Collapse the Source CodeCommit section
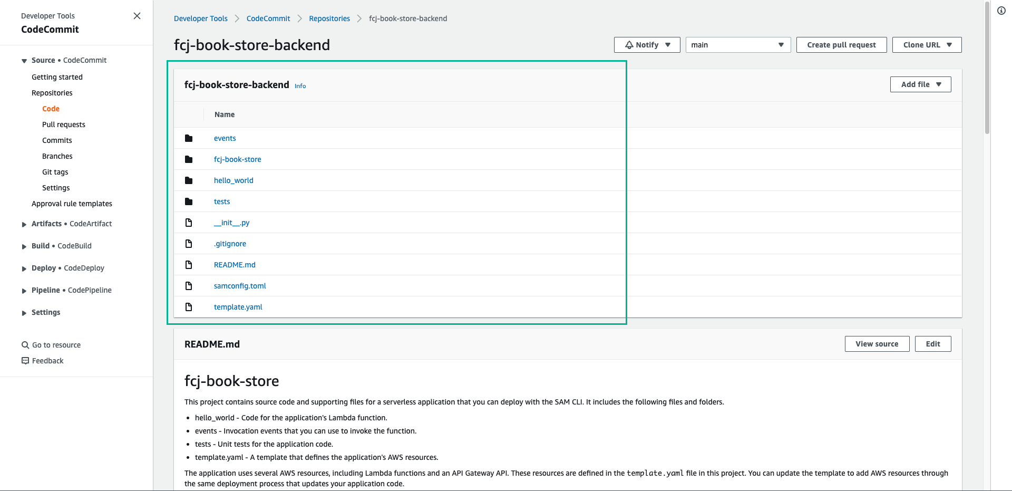The image size is (1012, 491). 24,61
